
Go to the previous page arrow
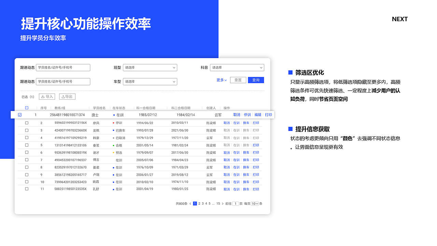[x=190, y=204]
